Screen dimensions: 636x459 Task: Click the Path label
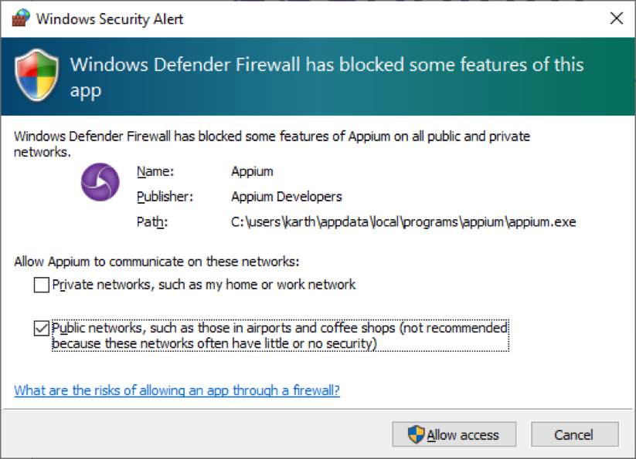(151, 222)
